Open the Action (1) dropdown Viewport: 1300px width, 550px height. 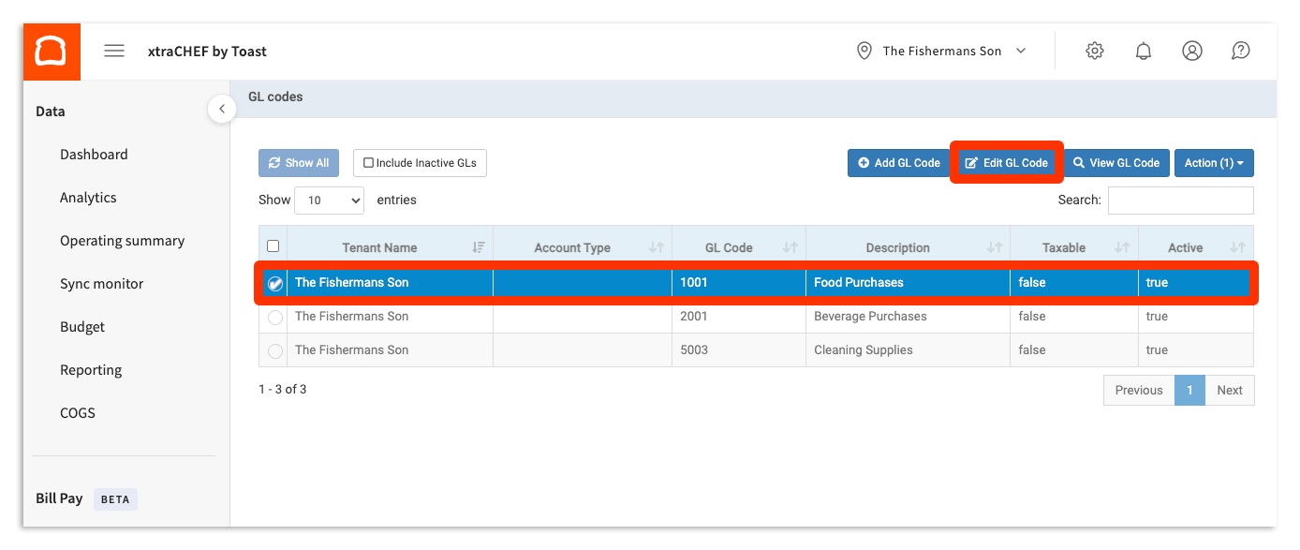click(x=1214, y=162)
